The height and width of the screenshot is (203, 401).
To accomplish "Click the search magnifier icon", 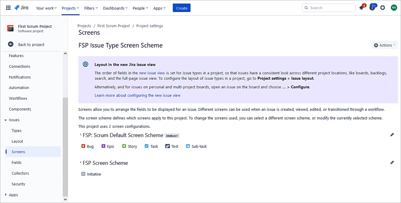I will (306, 8).
